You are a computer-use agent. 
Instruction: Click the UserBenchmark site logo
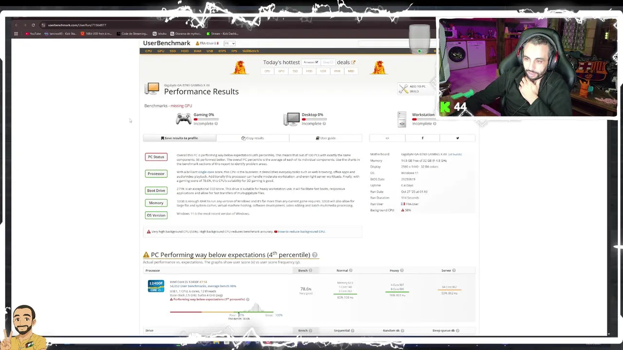tap(166, 43)
